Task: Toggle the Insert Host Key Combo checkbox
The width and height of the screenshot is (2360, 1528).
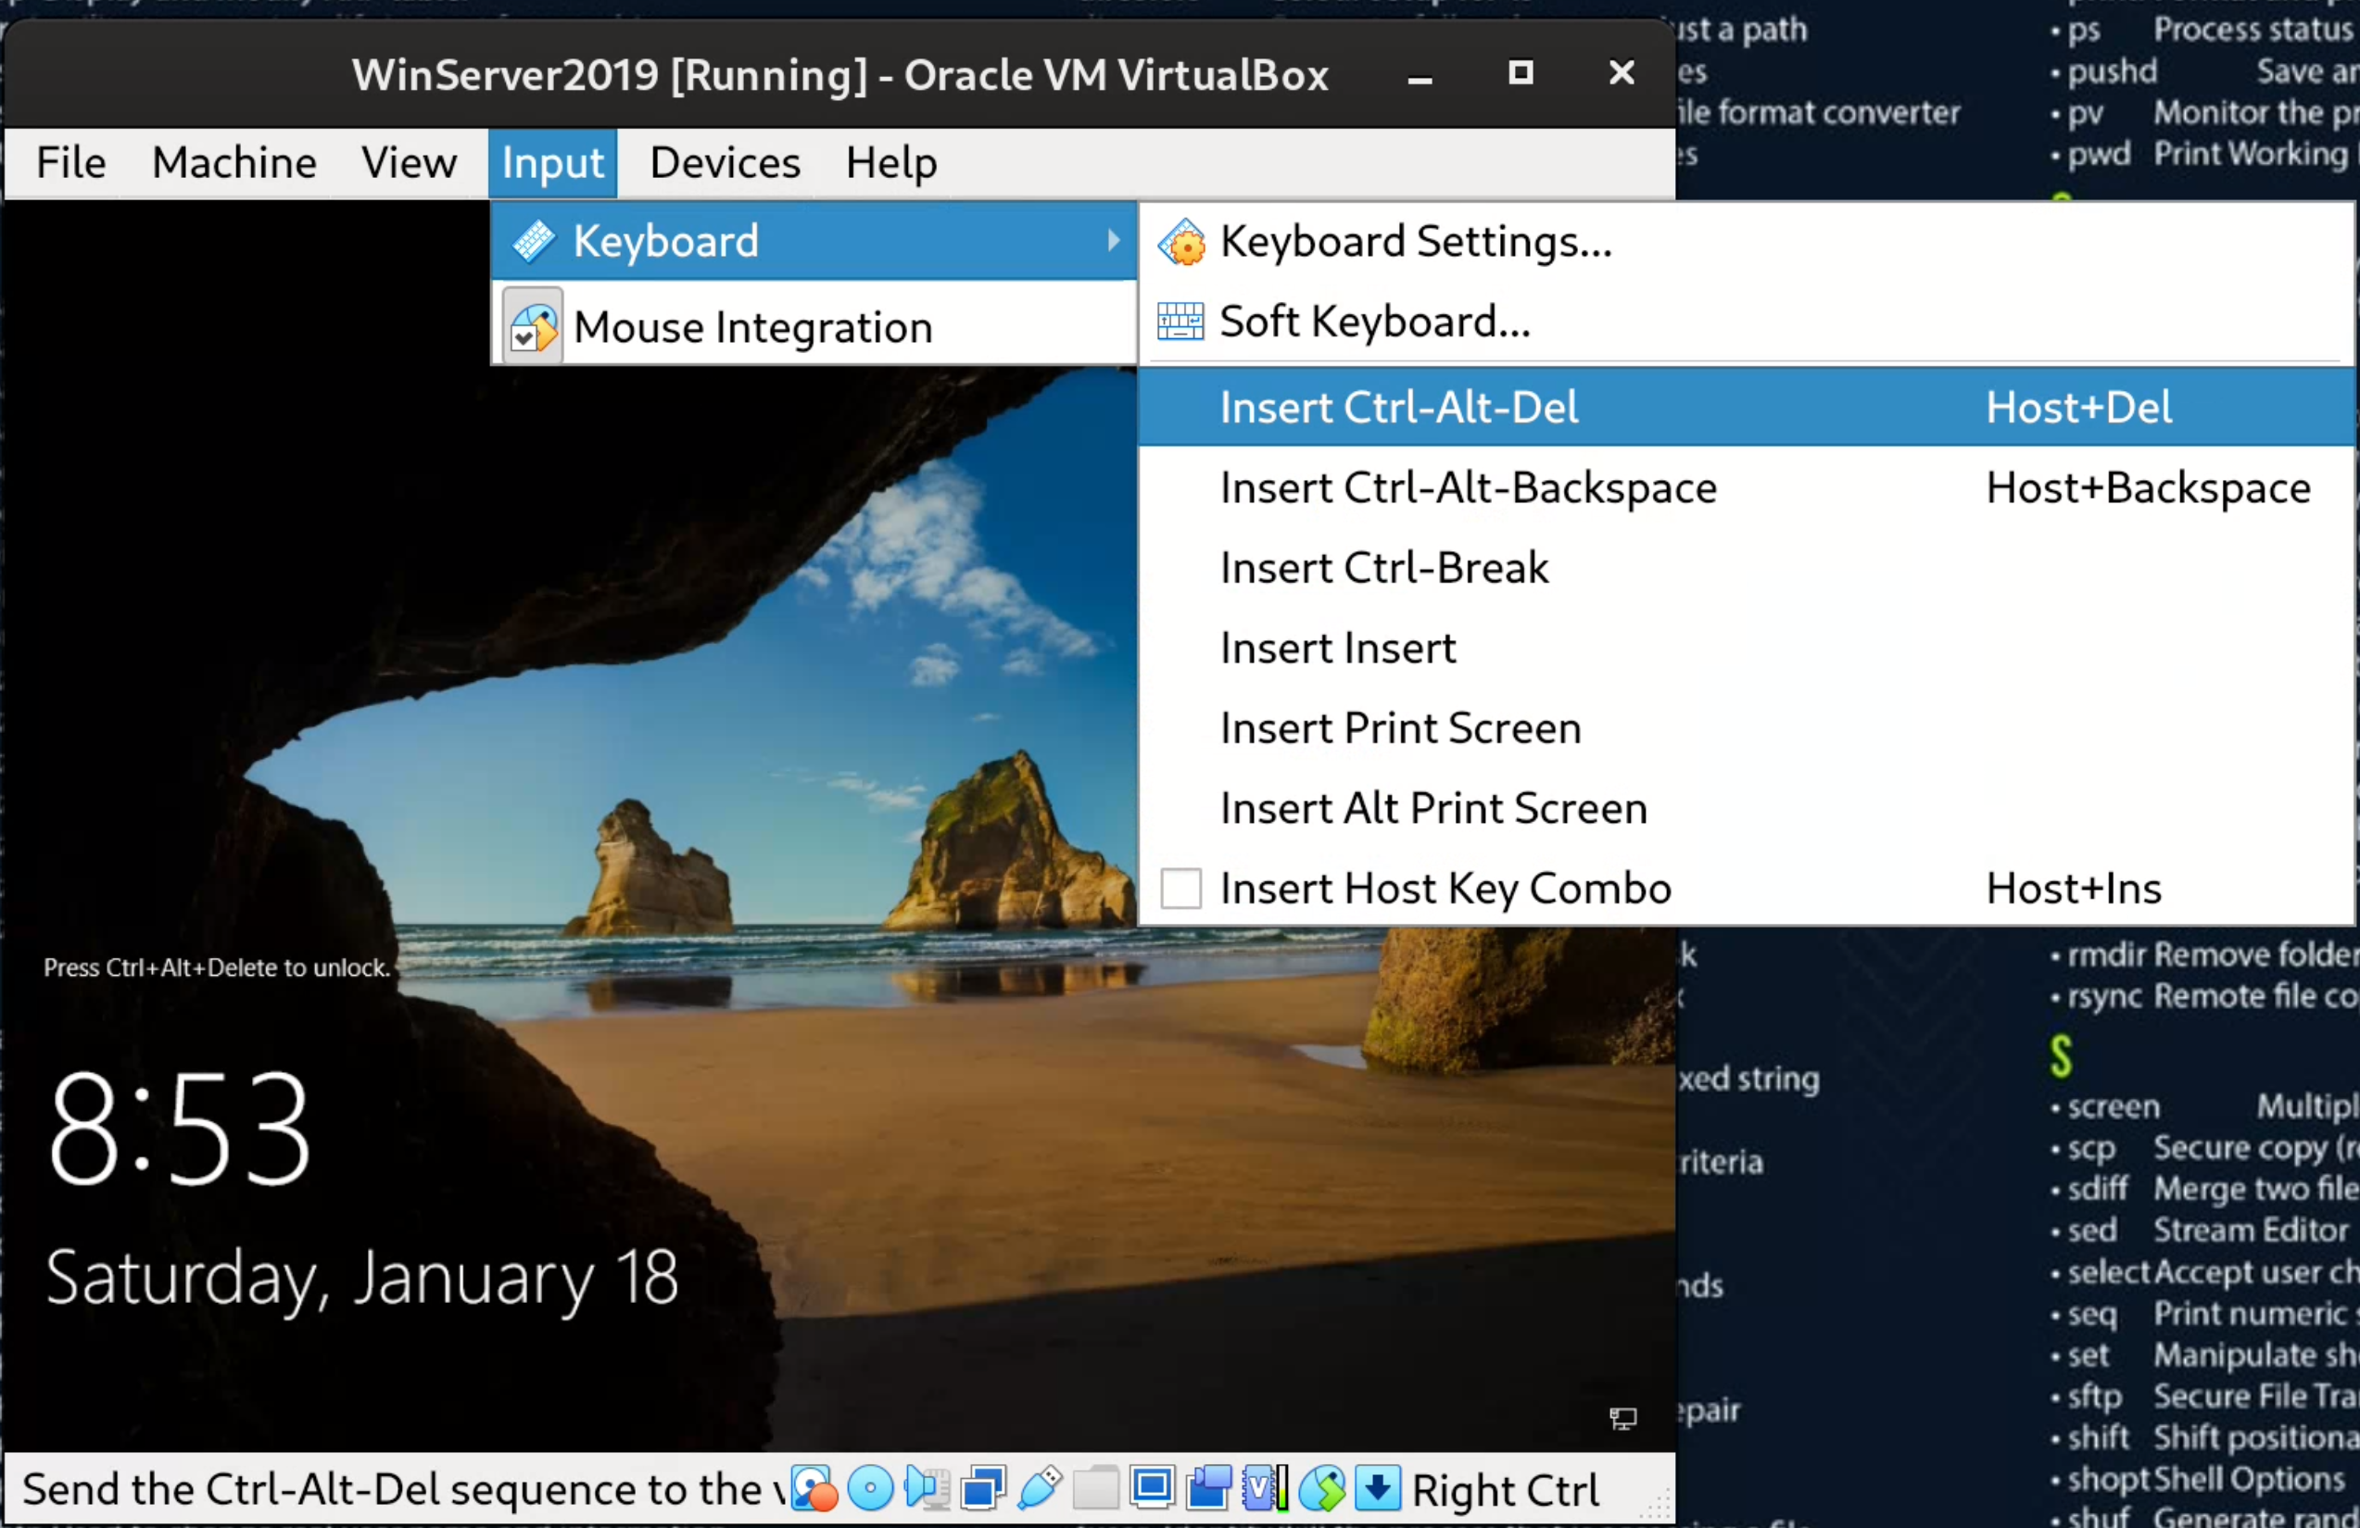Action: point(1181,889)
